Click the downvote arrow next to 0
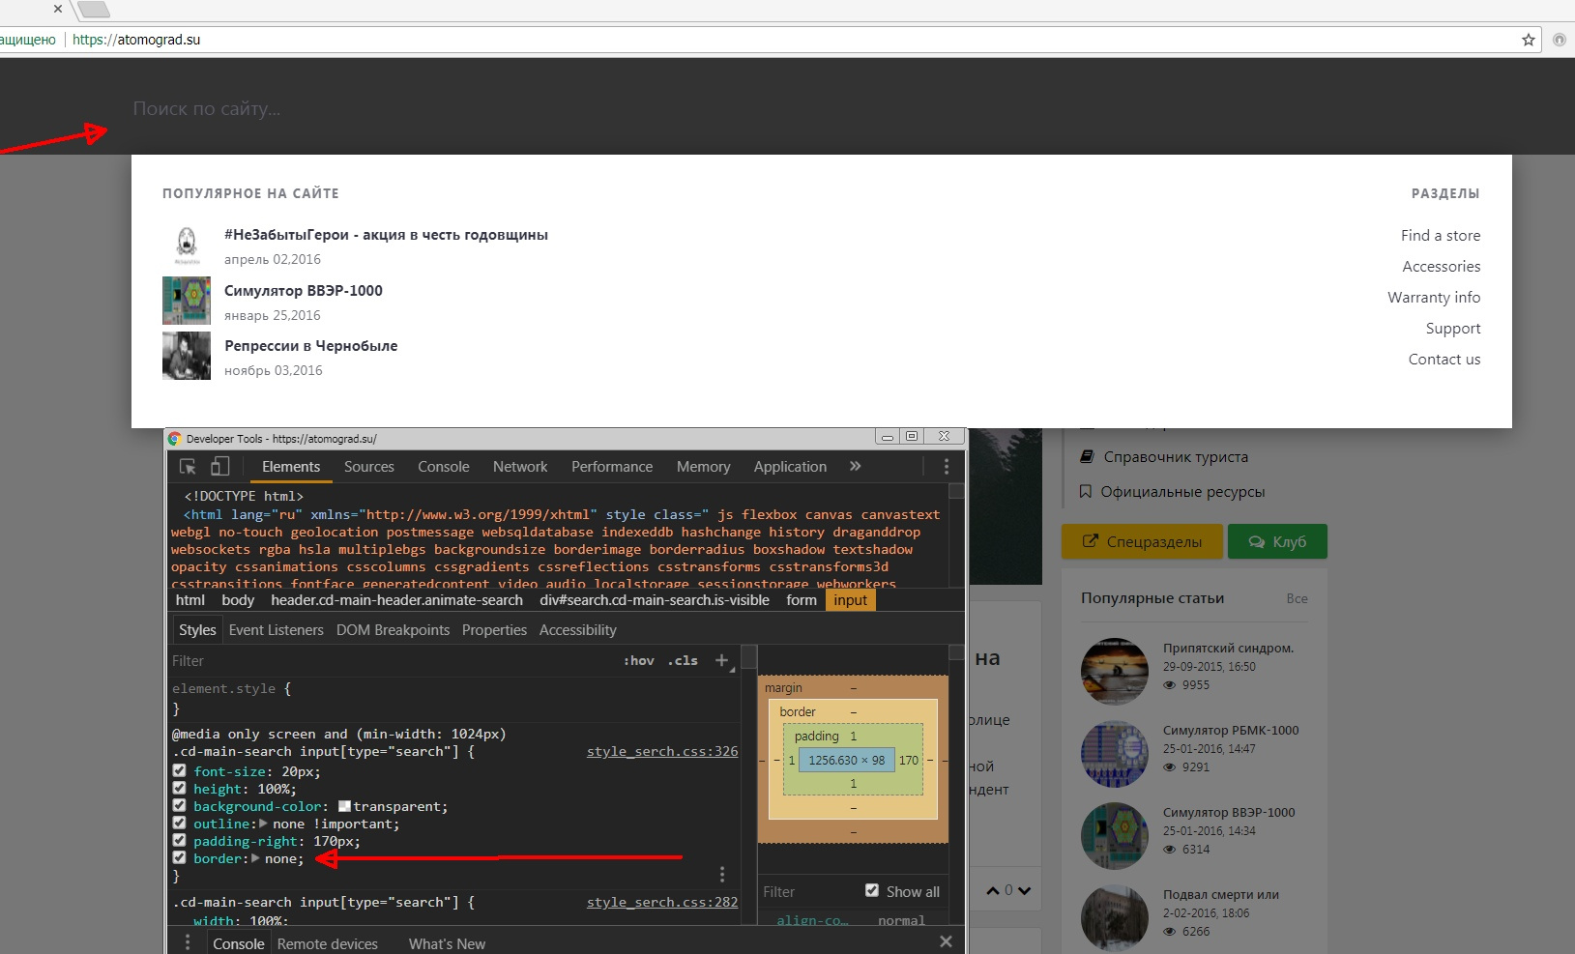This screenshot has height=954, width=1575. (x=1024, y=890)
